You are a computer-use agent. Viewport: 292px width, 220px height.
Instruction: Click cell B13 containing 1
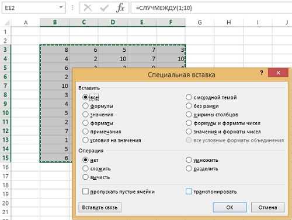[55, 140]
